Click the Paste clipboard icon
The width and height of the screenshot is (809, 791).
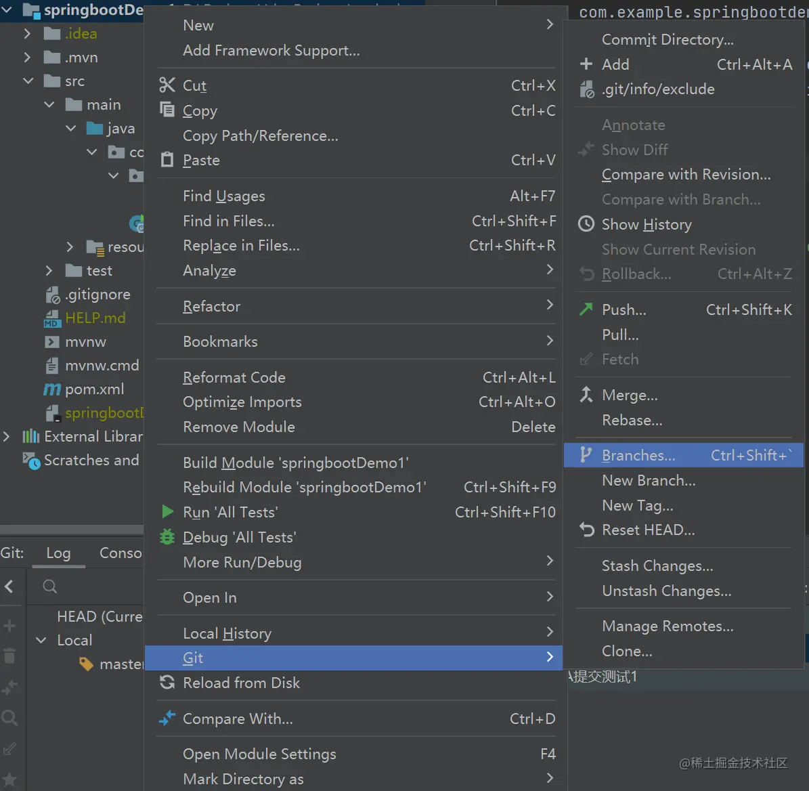tap(167, 160)
